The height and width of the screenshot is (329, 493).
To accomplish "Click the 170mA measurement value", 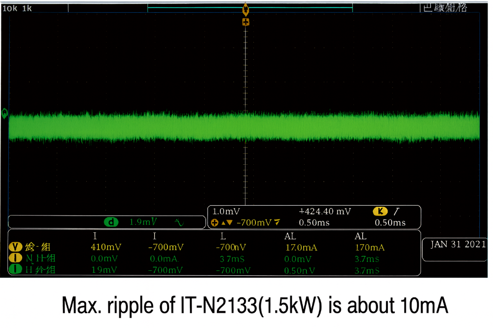I will coord(369,247).
